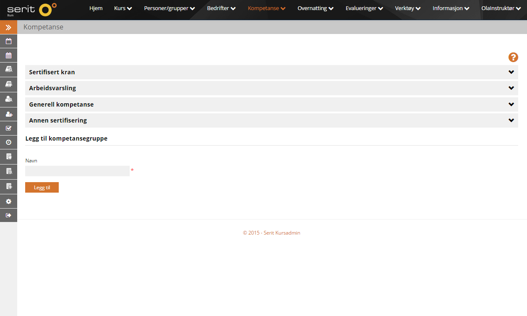Open the clock icon in the sidebar
This screenshot has width=527, height=316.
pos(8,143)
